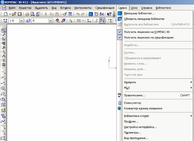Click the New document icon
Screen dimensions: 194x141
[6, 14]
